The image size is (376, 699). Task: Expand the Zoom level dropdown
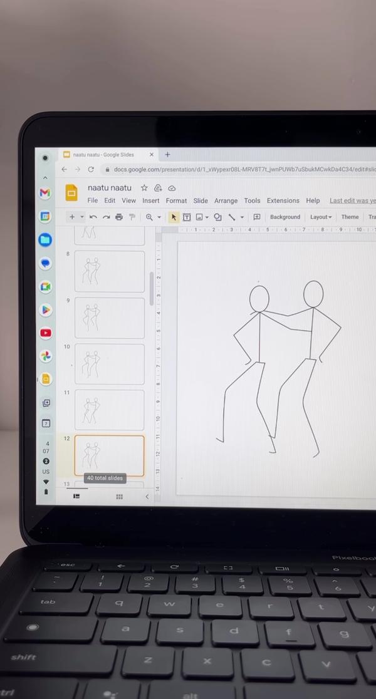[159, 217]
